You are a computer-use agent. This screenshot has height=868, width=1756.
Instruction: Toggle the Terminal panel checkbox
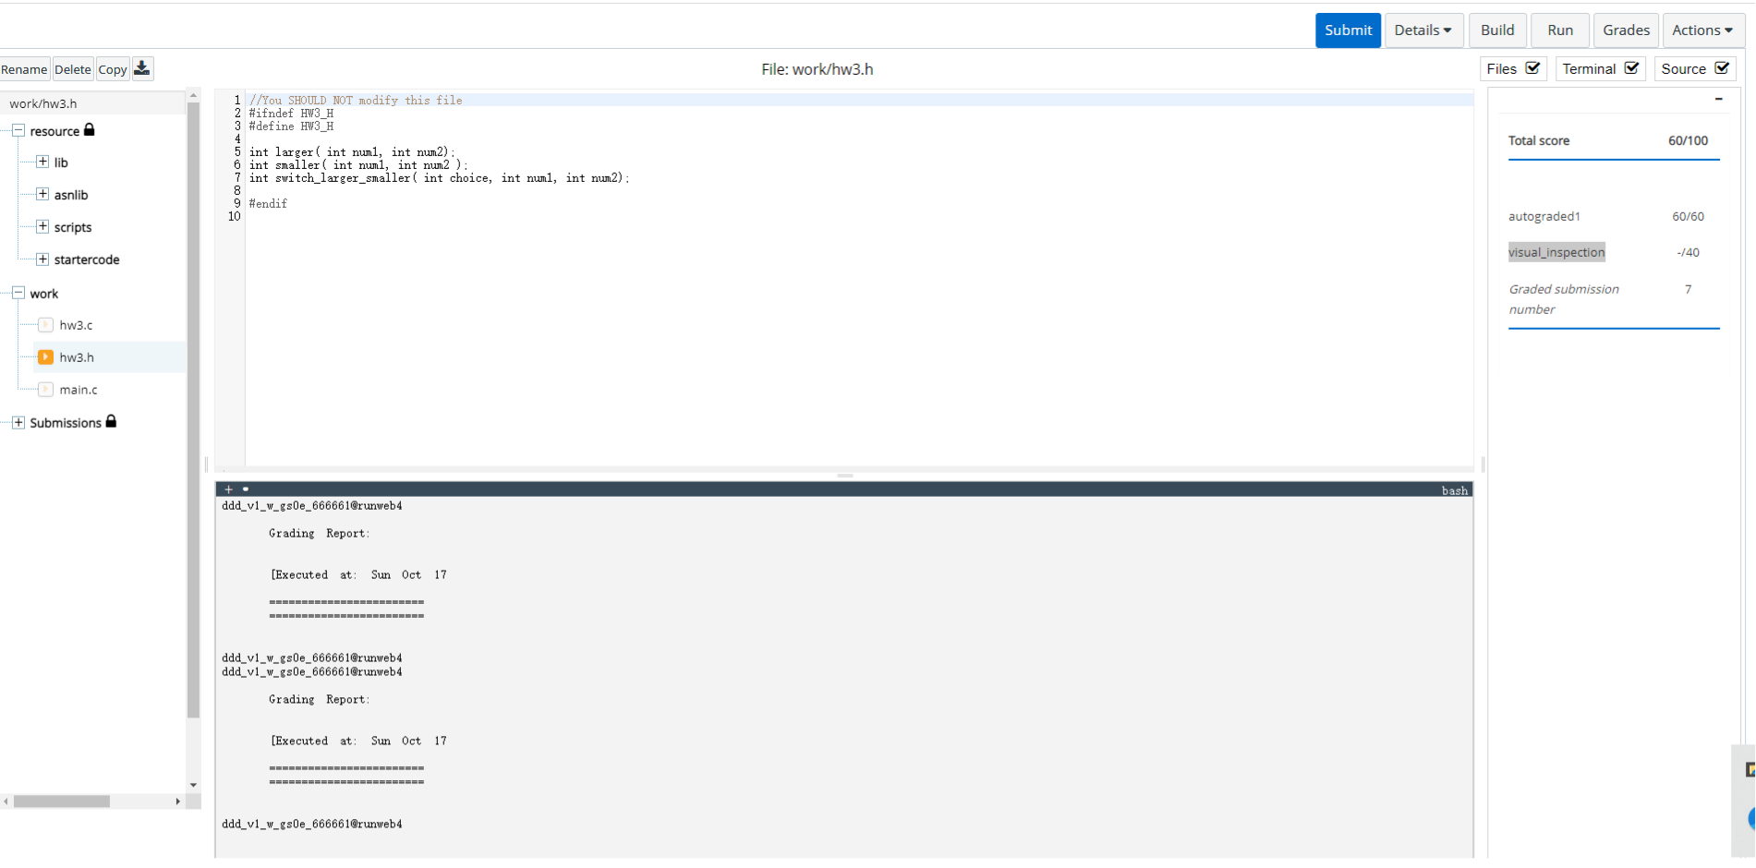[x=1631, y=68]
